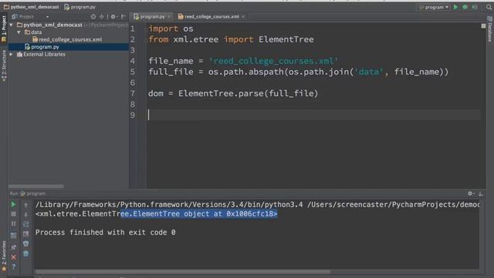Open the Structure tool window tab
Screen dimensions: 494x278
4,65
